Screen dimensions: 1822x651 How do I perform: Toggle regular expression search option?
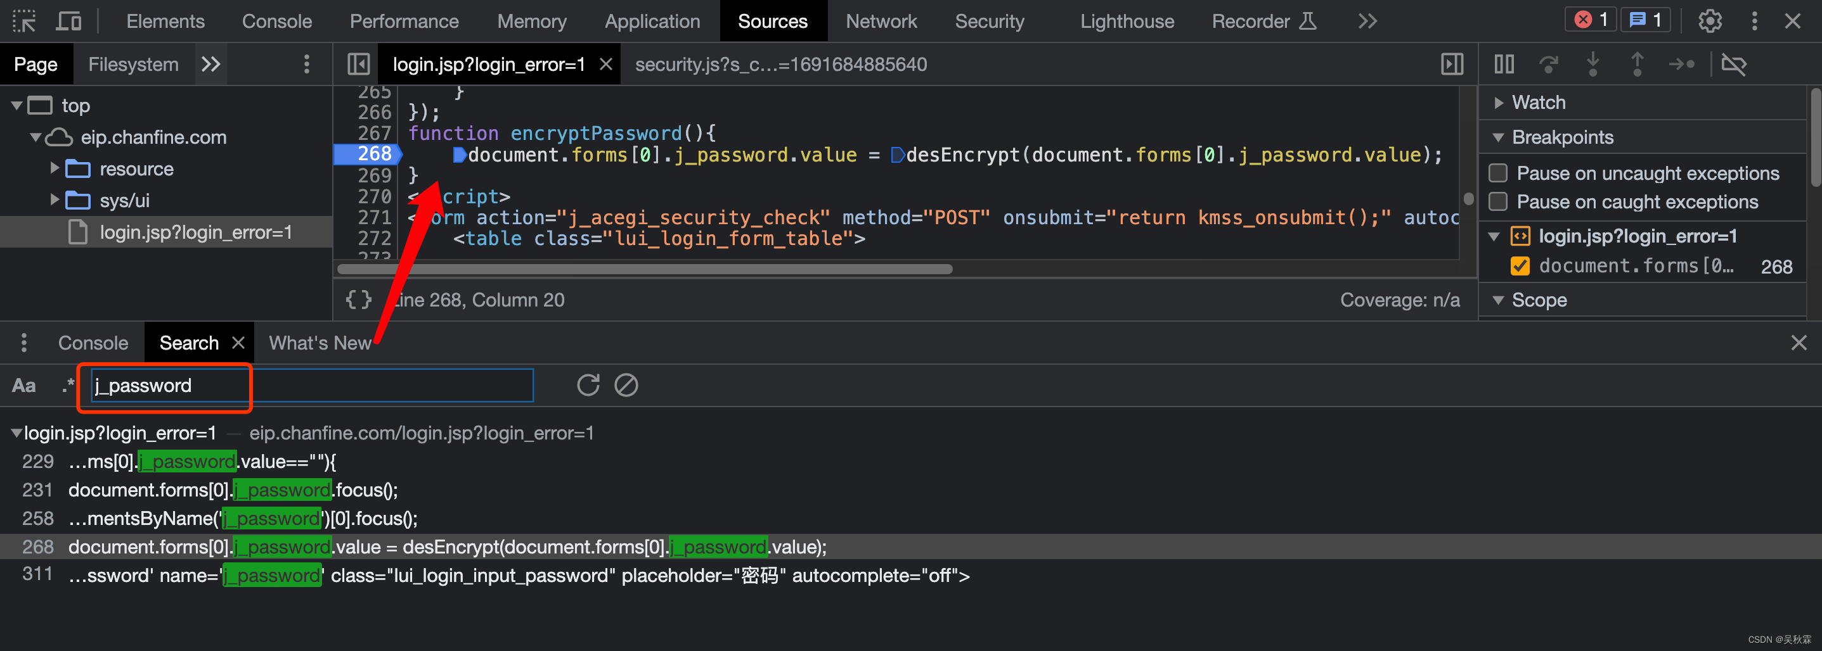click(68, 385)
